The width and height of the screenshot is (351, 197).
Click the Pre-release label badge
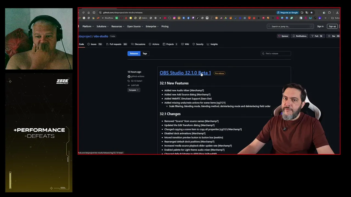click(219, 73)
